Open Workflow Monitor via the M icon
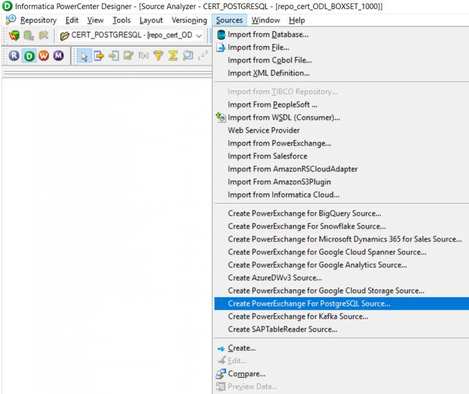Screen dimensions: 469x394 [58, 56]
